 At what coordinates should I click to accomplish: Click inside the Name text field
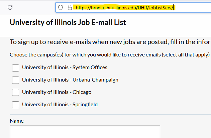85,132
